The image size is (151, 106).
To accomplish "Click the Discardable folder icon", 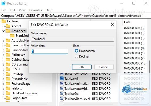I will click(8, 79).
